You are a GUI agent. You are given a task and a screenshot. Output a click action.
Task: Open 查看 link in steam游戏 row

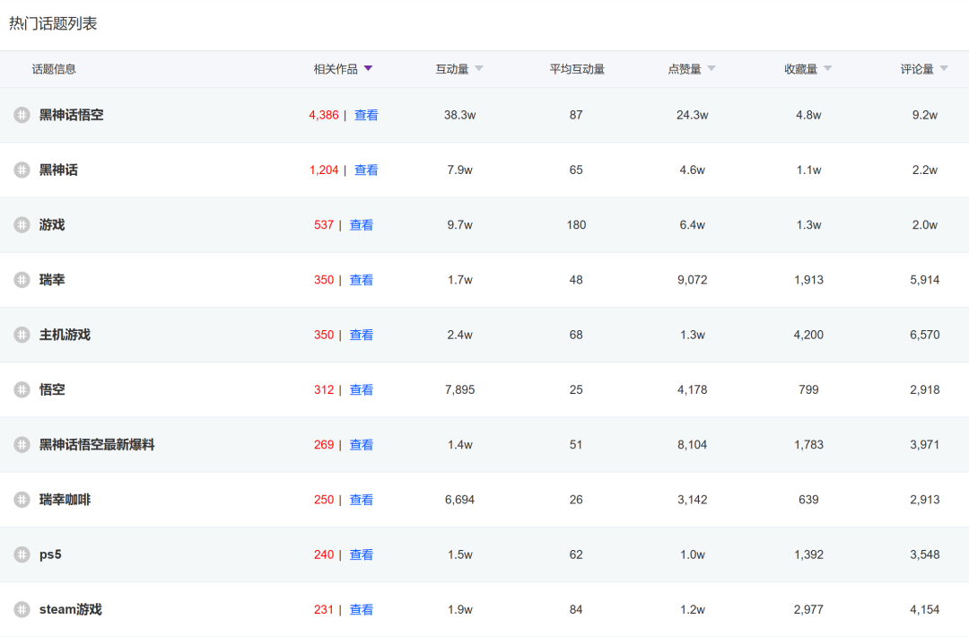coord(362,609)
